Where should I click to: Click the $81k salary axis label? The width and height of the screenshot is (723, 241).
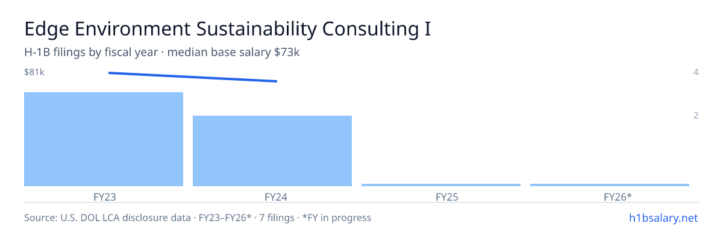coord(34,72)
